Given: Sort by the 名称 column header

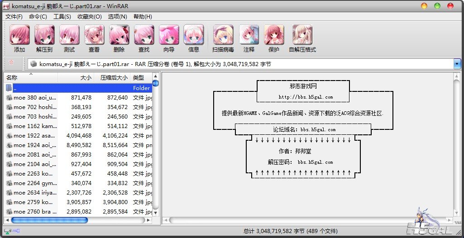Looking at the screenshot, I should 31,78.
